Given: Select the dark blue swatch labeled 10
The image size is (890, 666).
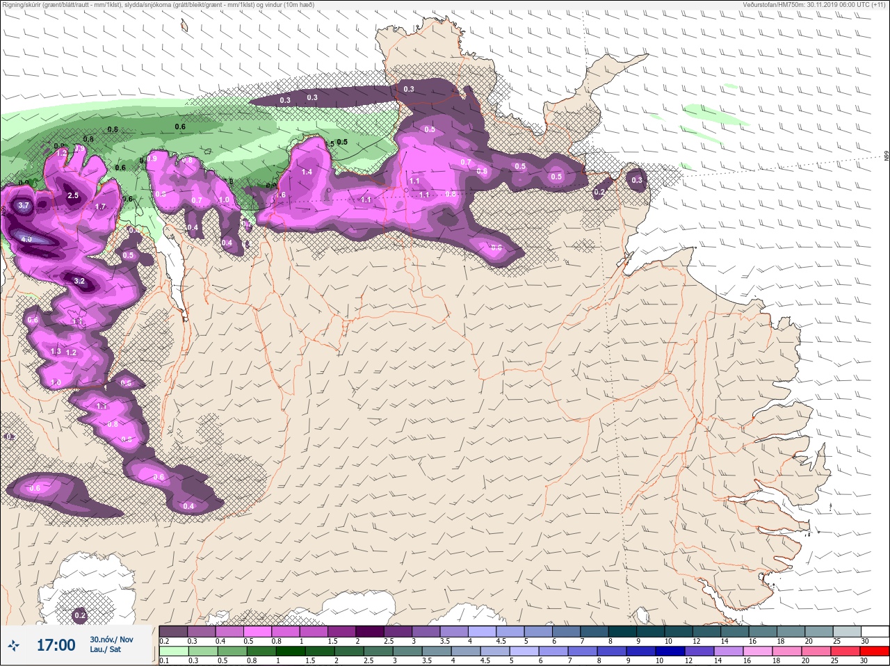Looking at the screenshot, I should (x=671, y=651).
